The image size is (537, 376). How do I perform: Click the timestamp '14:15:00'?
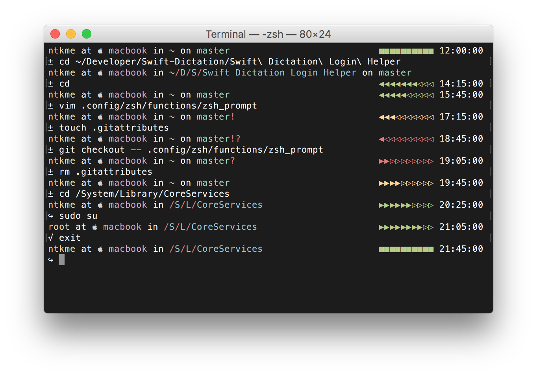461,84
